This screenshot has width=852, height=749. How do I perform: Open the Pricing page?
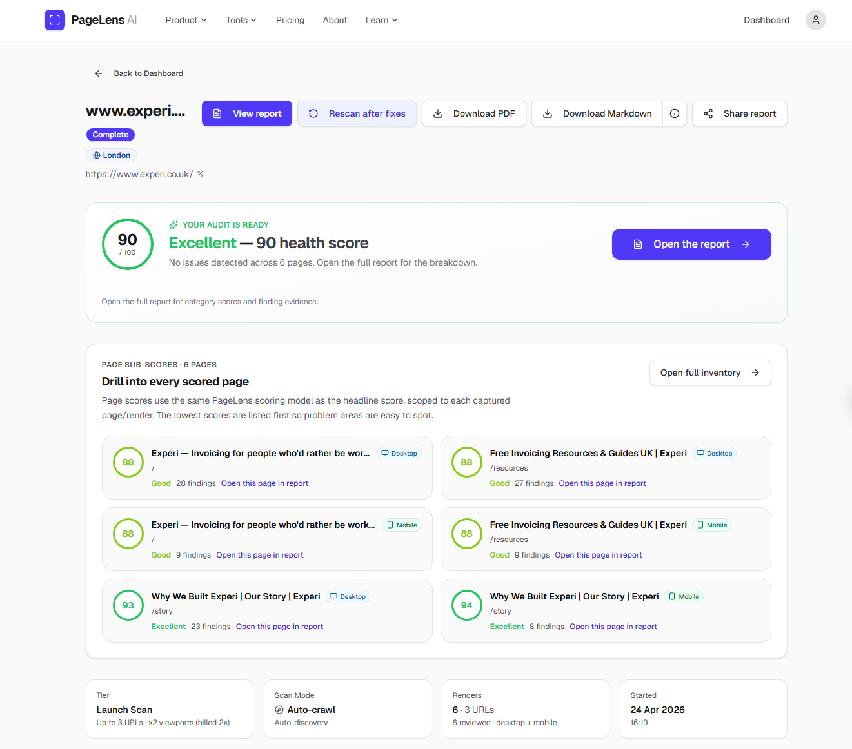coord(290,20)
